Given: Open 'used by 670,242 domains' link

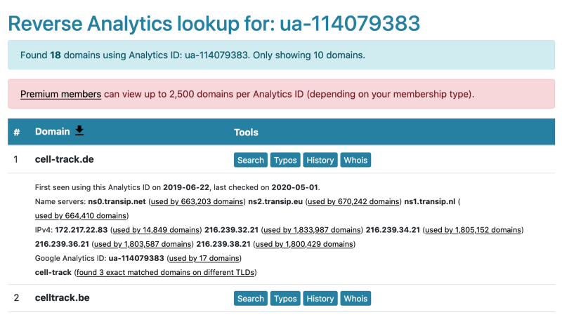Looking at the screenshot, I should coord(353,201).
